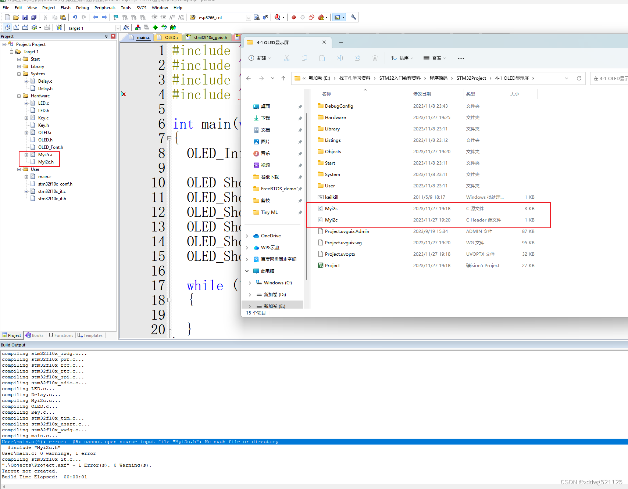Download code to flash with LOAD icon
The width and height of the screenshot is (628, 489).
(x=59, y=27)
